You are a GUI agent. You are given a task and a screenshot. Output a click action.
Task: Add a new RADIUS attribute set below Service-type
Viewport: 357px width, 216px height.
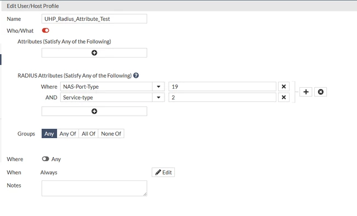point(94,111)
